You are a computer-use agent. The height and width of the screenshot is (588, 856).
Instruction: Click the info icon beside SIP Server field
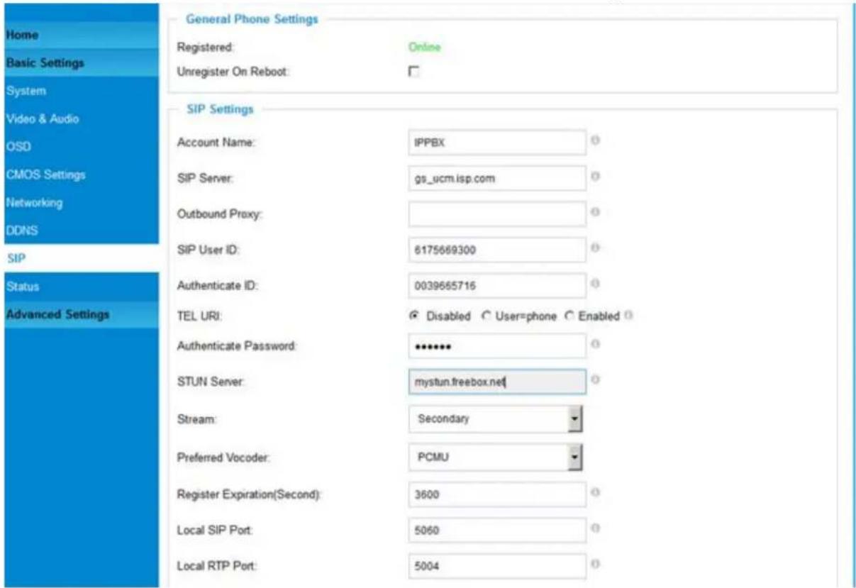tap(596, 177)
